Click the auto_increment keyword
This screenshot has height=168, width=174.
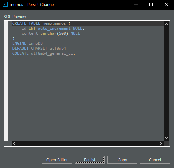[x=54, y=28]
